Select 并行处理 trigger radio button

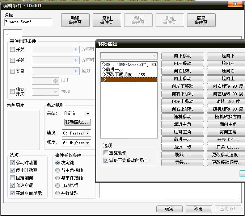coord(58,193)
